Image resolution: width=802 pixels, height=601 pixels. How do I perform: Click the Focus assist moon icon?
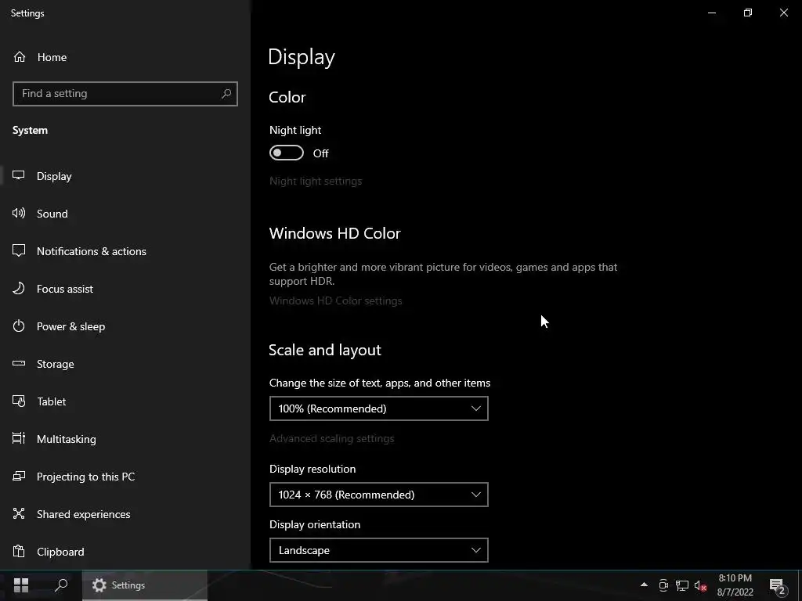(x=19, y=288)
